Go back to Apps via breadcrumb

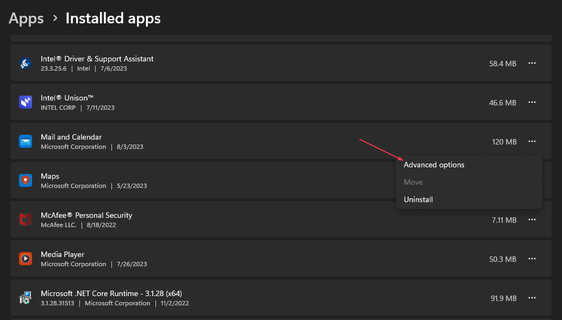pyautogui.click(x=26, y=18)
